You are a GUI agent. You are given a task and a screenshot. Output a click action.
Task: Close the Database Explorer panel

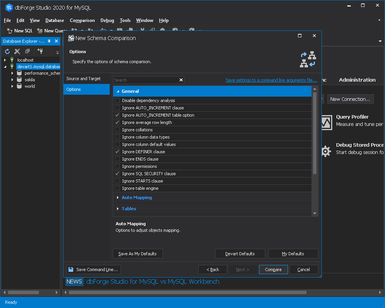(56, 41)
